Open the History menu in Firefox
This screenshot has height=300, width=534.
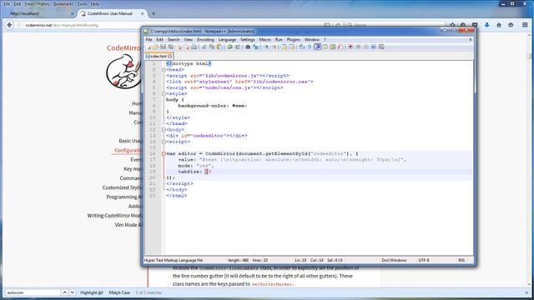pyautogui.click(x=43, y=4)
